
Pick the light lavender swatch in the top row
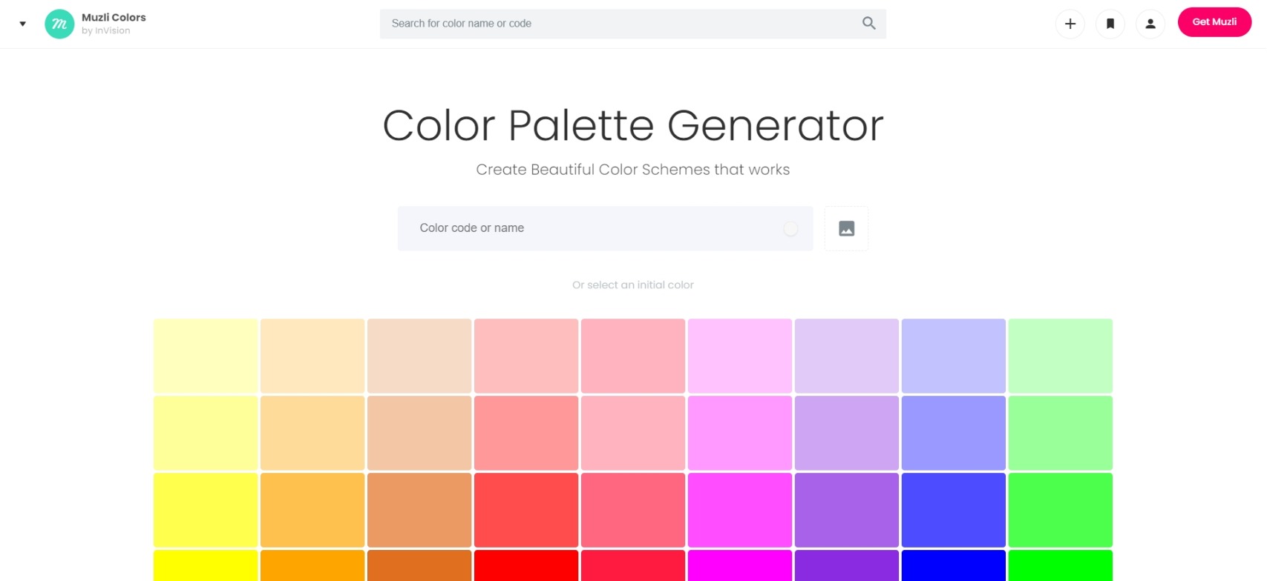coord(846,355)
